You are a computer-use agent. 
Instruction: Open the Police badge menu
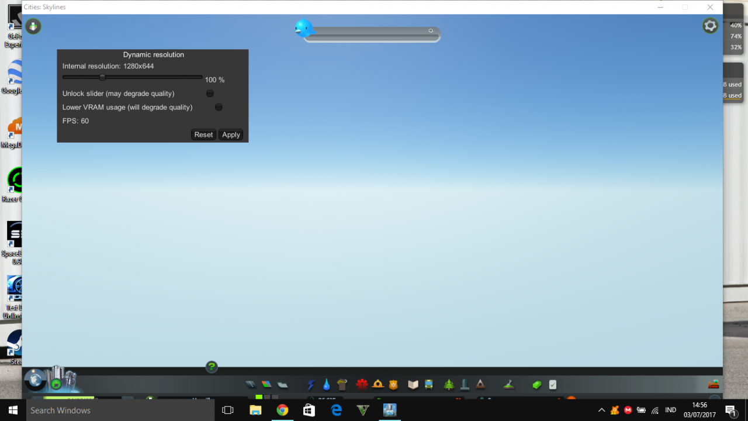393,385
